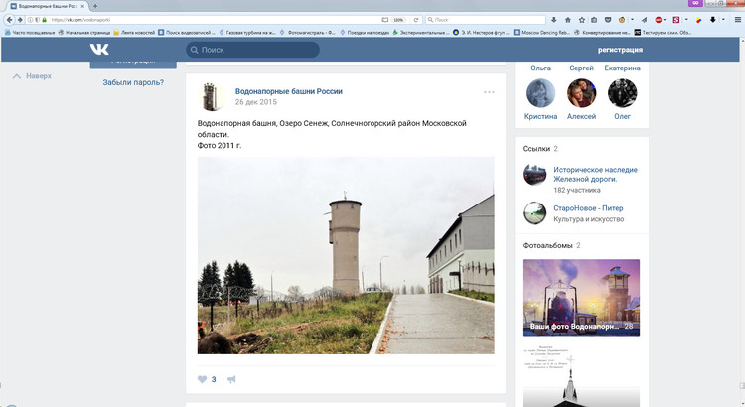Open the dropdown next to the brown round icon
745x407 pixels.
632,20
